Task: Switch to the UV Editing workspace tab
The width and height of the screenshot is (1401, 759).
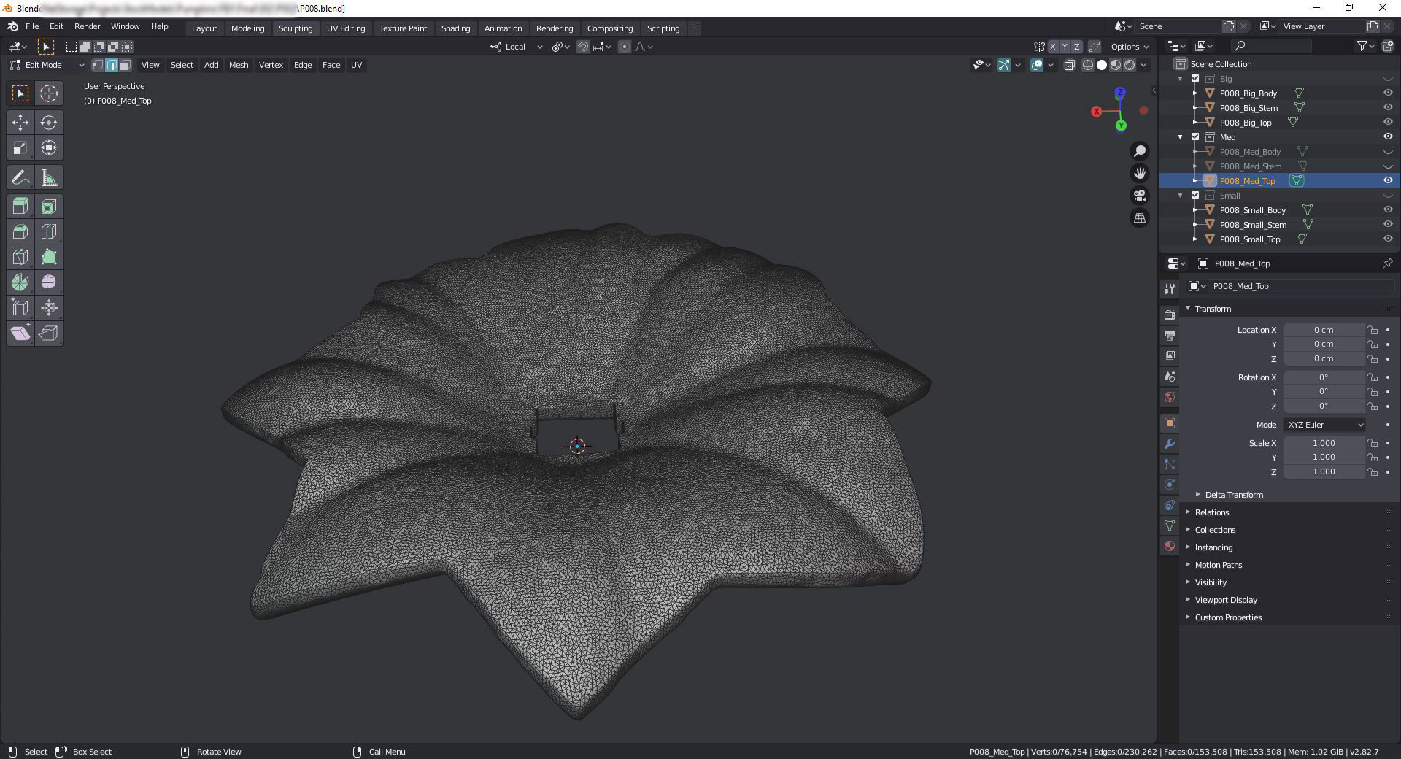Action: 346,28
